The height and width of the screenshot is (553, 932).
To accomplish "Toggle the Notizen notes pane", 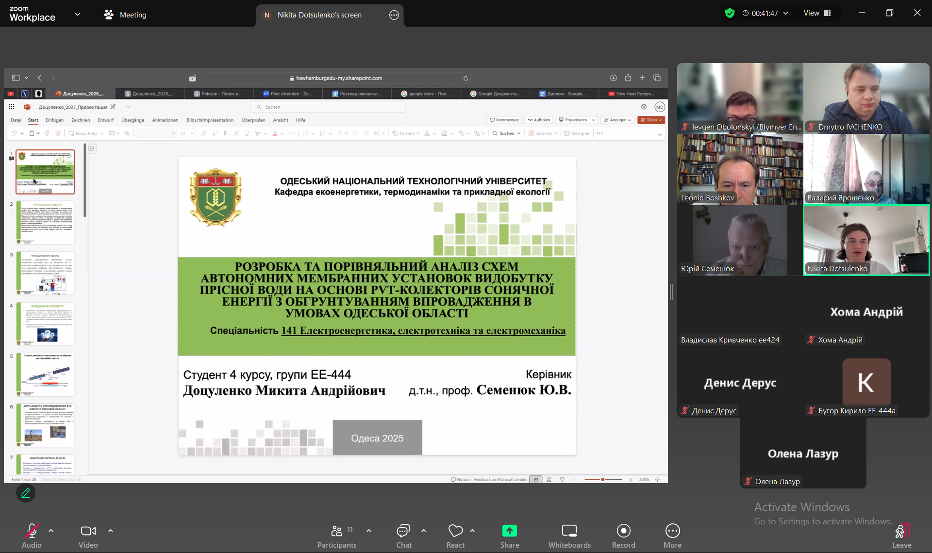I will (461, 479).
